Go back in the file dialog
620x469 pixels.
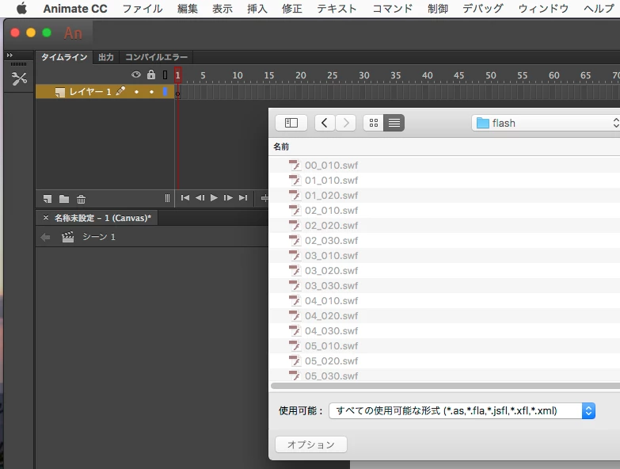point(325,123)
